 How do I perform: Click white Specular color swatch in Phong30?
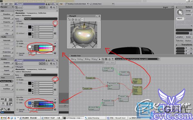point(30,47)
